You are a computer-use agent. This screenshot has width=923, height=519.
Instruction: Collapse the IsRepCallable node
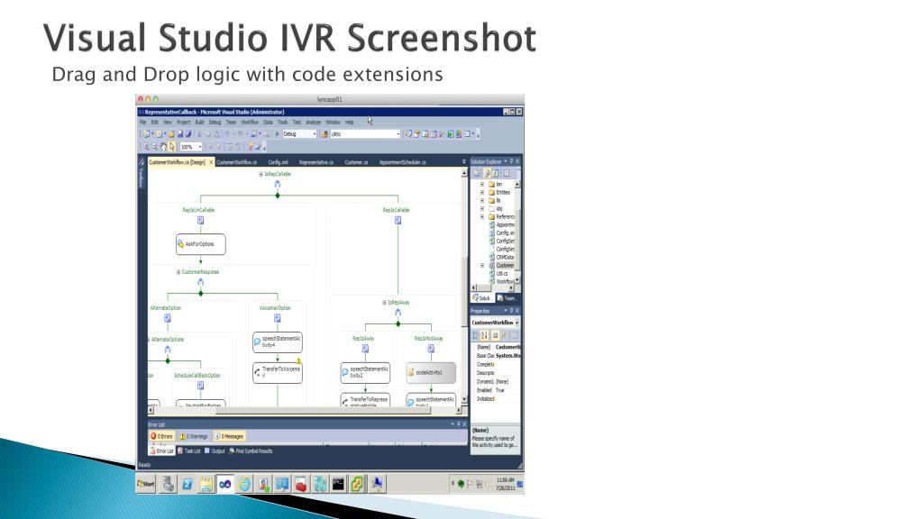[260, 174]
